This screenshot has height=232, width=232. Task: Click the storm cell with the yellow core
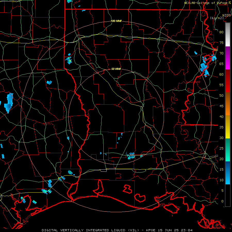[x=69, y=60]
